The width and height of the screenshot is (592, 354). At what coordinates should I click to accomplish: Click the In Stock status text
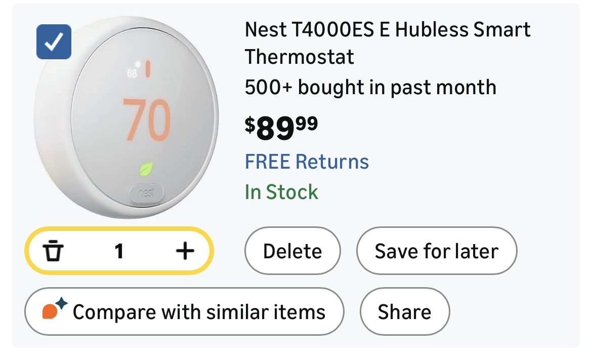coord(281,192)
